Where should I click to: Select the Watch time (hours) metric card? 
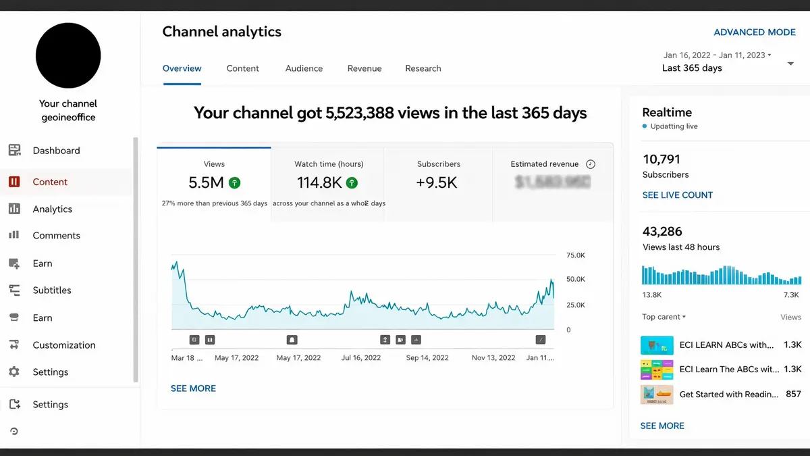[x=328, y=184]
